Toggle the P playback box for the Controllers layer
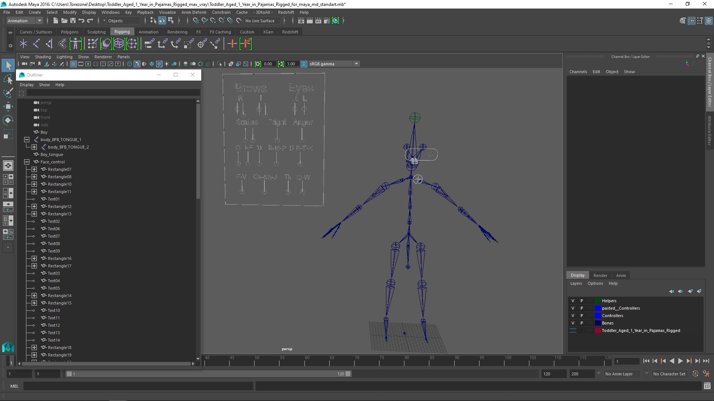 point(582,316)
